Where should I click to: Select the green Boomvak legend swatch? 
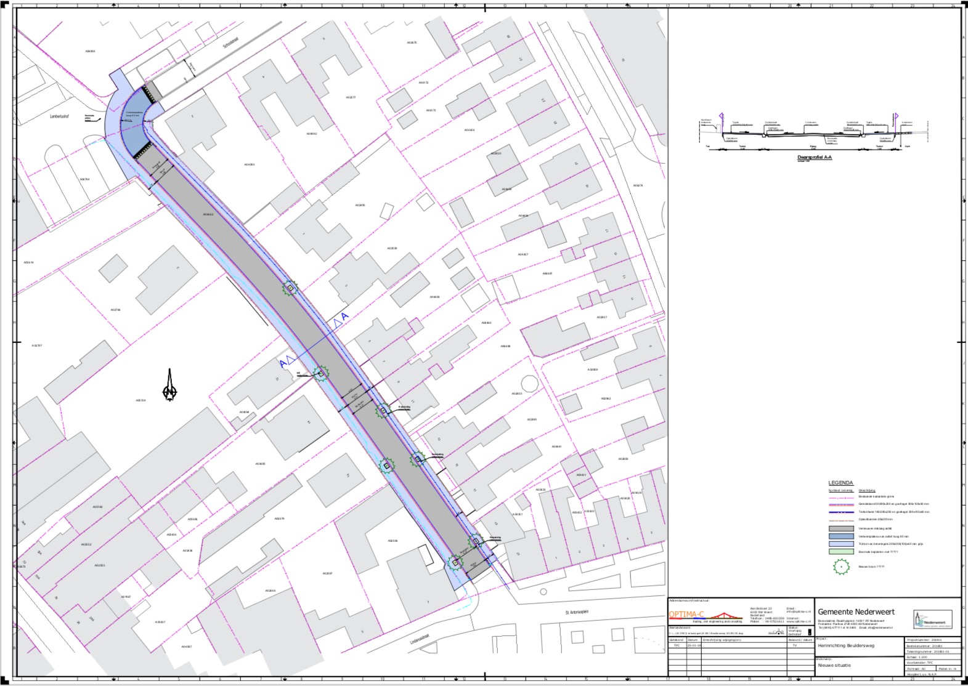pyautogui.click(x=840, y=552)
